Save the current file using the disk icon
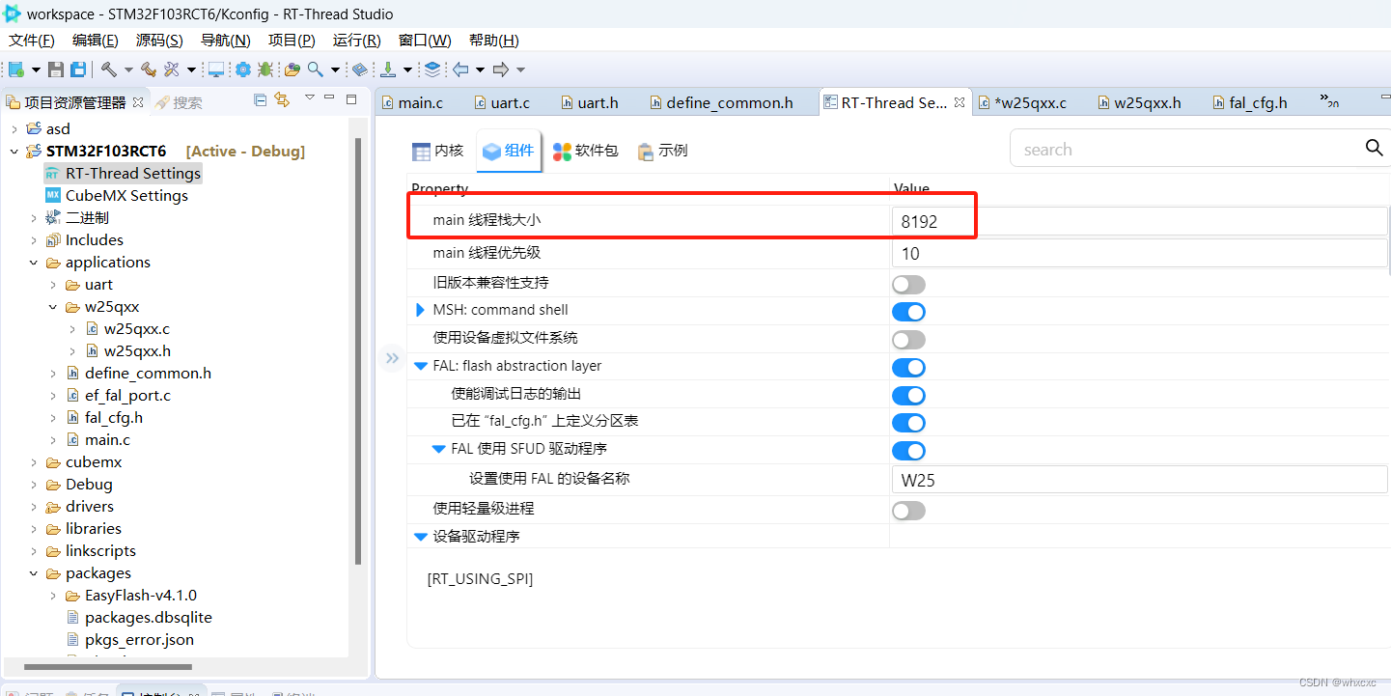This screenshot has height=696, width=1391. click(x=55, y=69)
